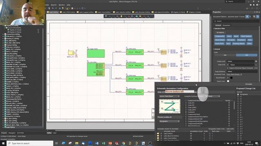Viewport: 261px width, 146px height.
Task: Click the Times New Roman document font link
Action: point(234,75)
